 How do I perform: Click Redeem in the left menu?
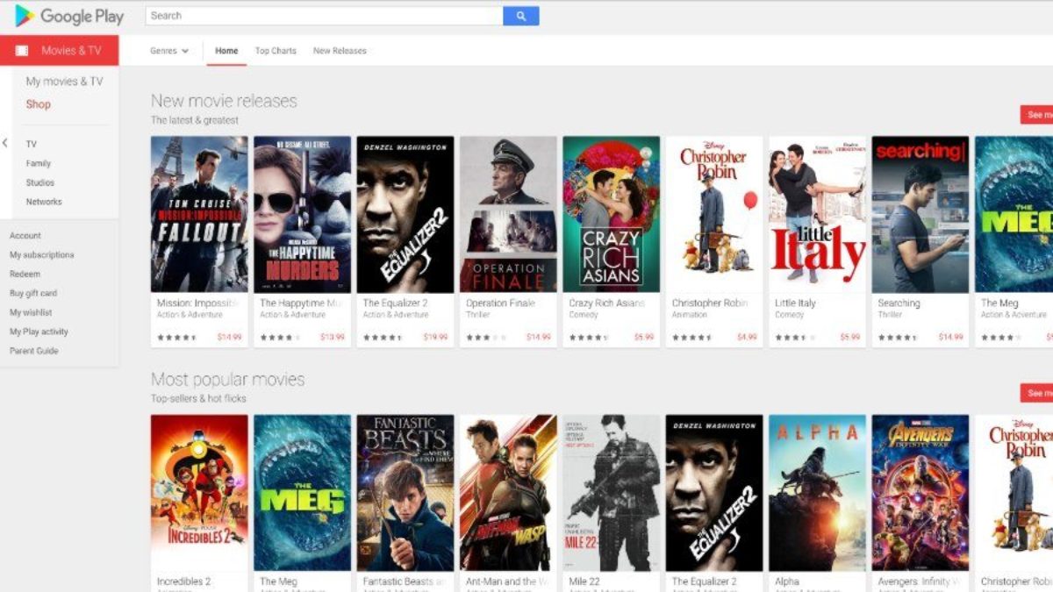click(x=25, y=275)
